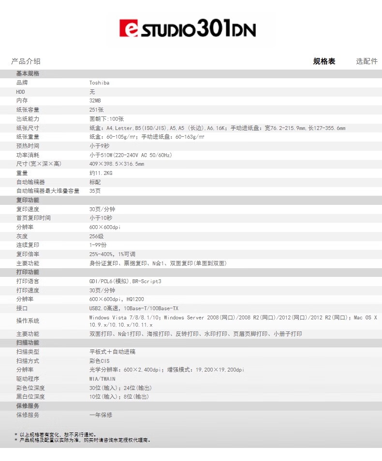
Task: Select scan type 平板式+自动进稿
Action: pyautogui.click(x=112, y=352)
